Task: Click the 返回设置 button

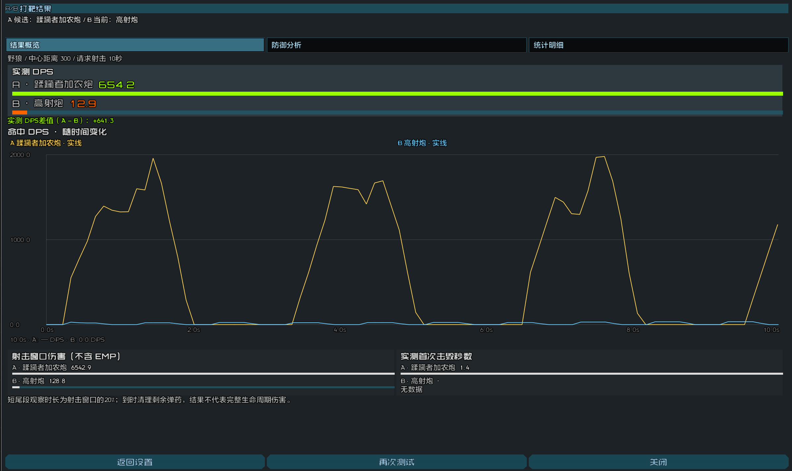Action: point(135,462)
